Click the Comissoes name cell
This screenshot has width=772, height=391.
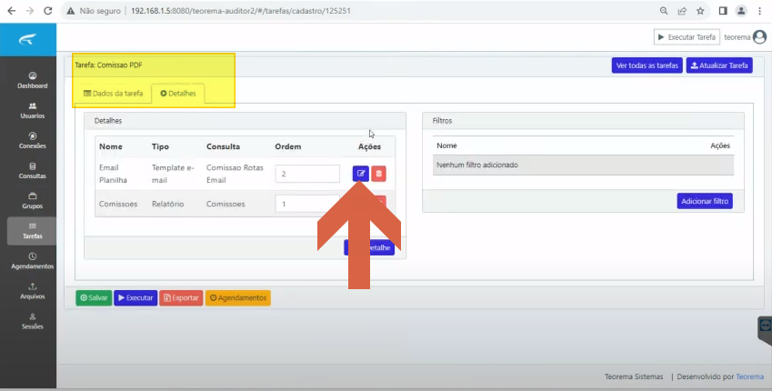pyautogui.click(x=118, y=204)
